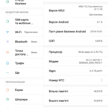This screenshot has width=108, height=108.
Task: Select the kernel '4.4.78-perf+' value
Action: 96,71
